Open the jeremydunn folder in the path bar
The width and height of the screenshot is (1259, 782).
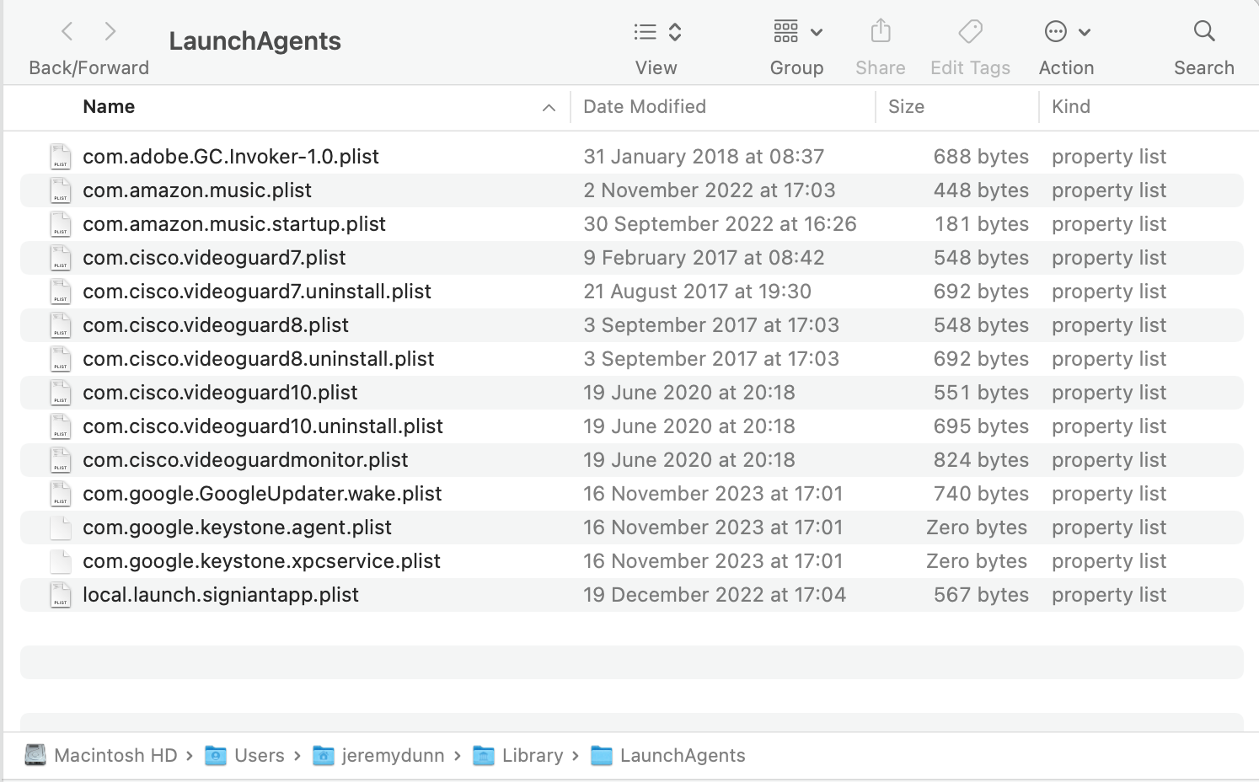(392, 755)
